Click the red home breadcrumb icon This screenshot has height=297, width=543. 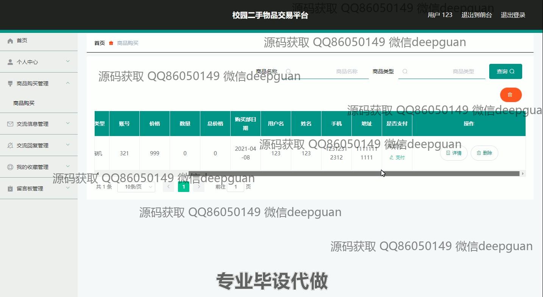(x=111, y=43)
